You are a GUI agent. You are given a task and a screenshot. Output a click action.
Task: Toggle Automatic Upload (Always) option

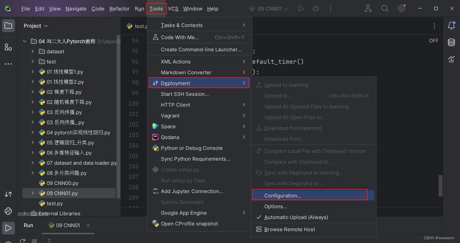313,217
